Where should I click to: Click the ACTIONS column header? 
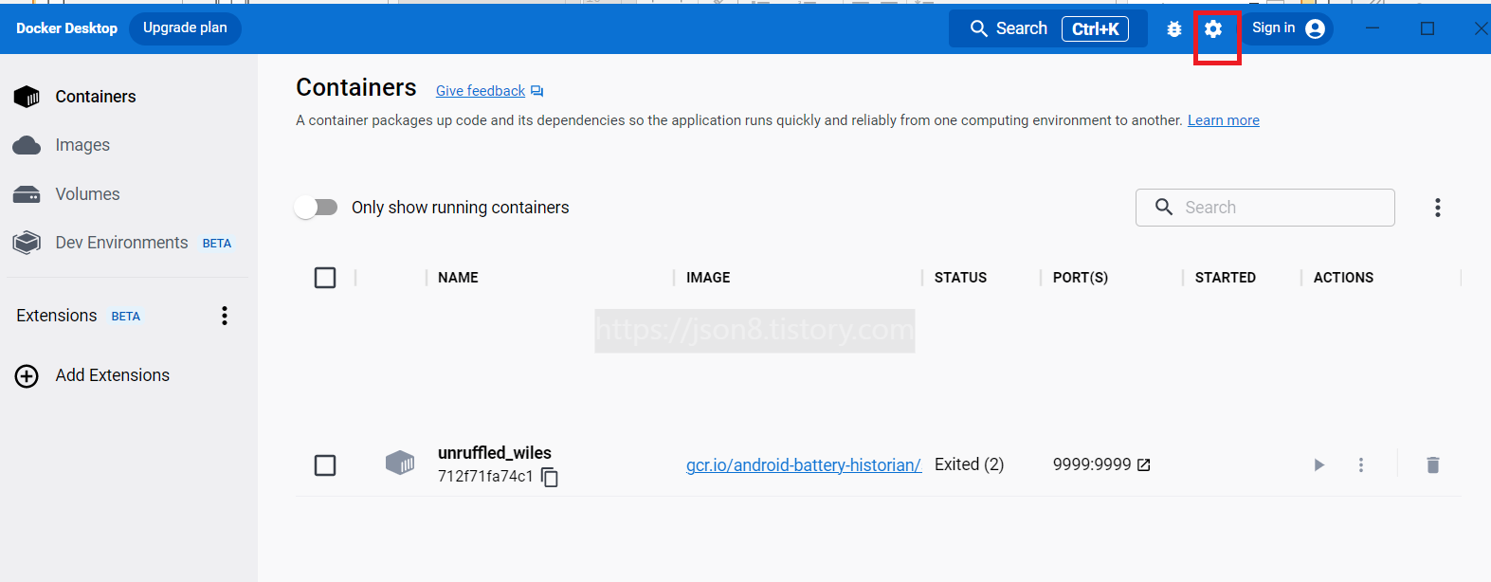pyautogui.click(x=1343, y=278)
